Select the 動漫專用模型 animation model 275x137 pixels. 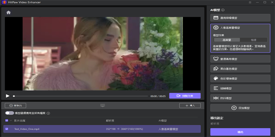(240, 59)
